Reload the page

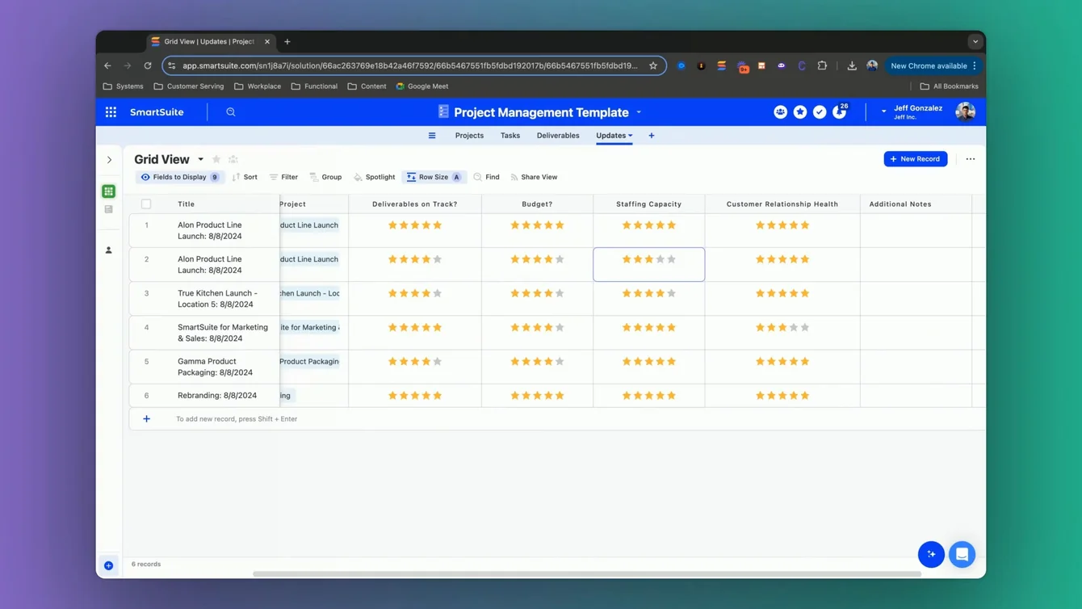148,65
